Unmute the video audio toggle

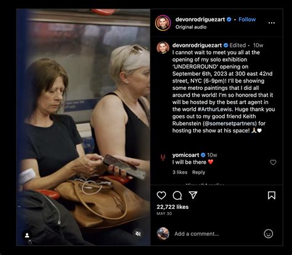click(x=138, y=233)
